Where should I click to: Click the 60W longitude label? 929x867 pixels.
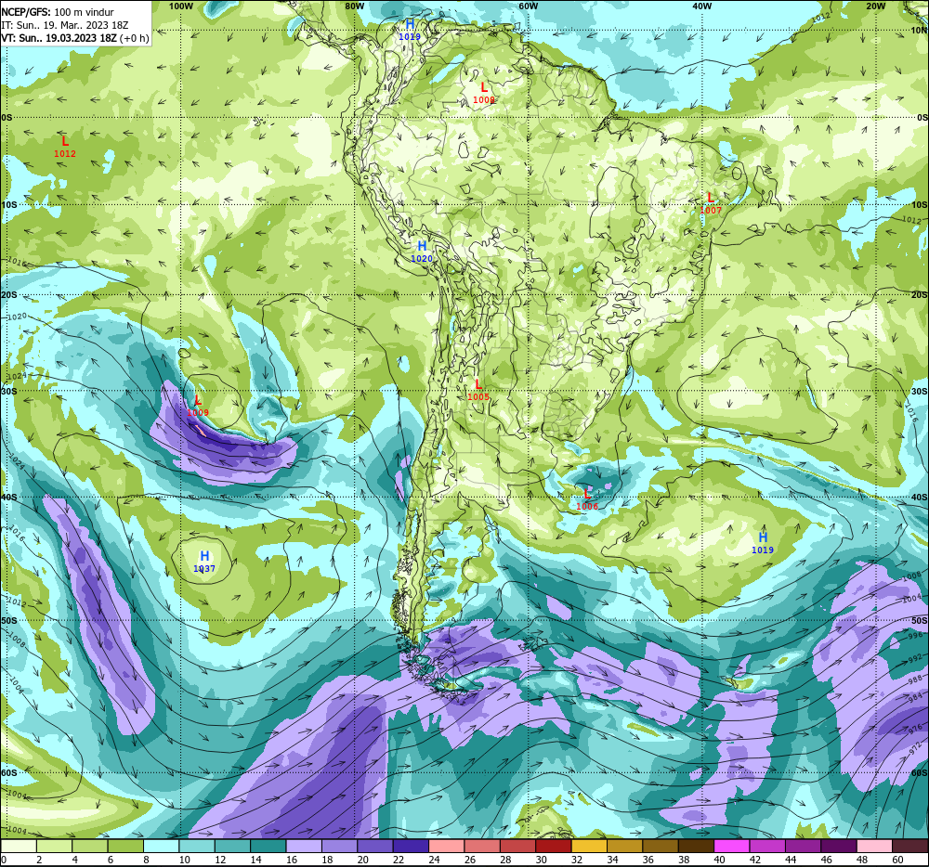tap(528, 6)
